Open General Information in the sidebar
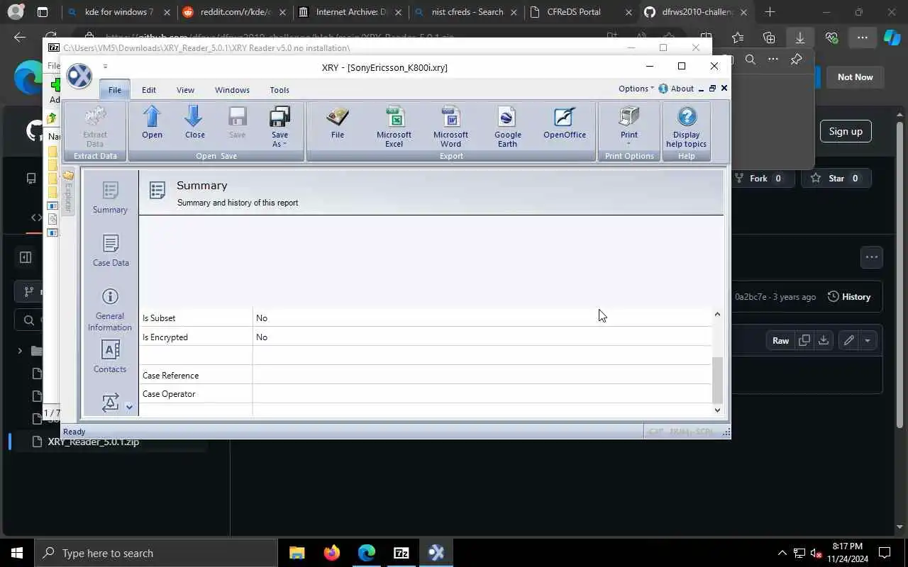Image resolution: width=908 pixels, height=567 pixels. 110,310
